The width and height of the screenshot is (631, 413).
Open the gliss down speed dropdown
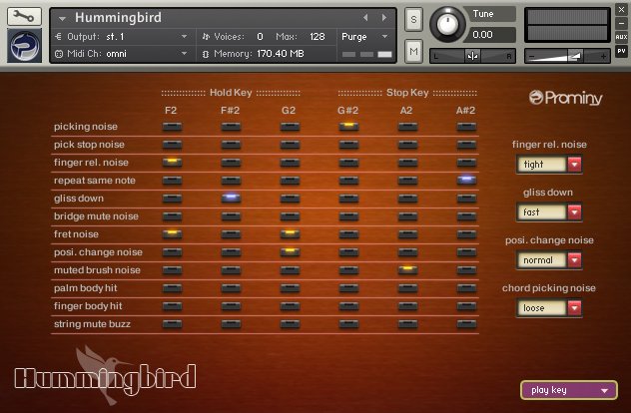[x=548, y=211]
